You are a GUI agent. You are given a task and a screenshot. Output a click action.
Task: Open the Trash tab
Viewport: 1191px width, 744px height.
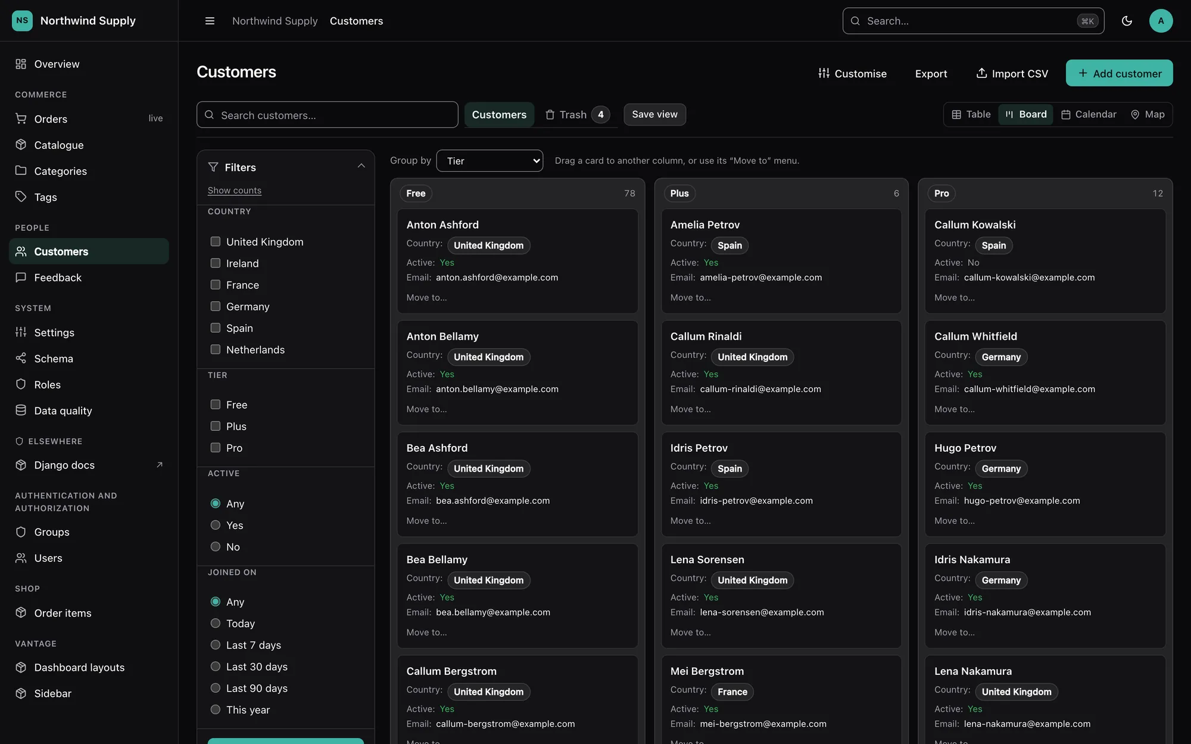(x=576, y=114)
